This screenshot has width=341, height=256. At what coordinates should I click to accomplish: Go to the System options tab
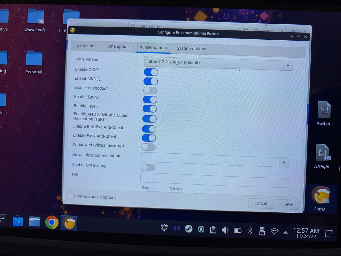[x=191, y=49]
